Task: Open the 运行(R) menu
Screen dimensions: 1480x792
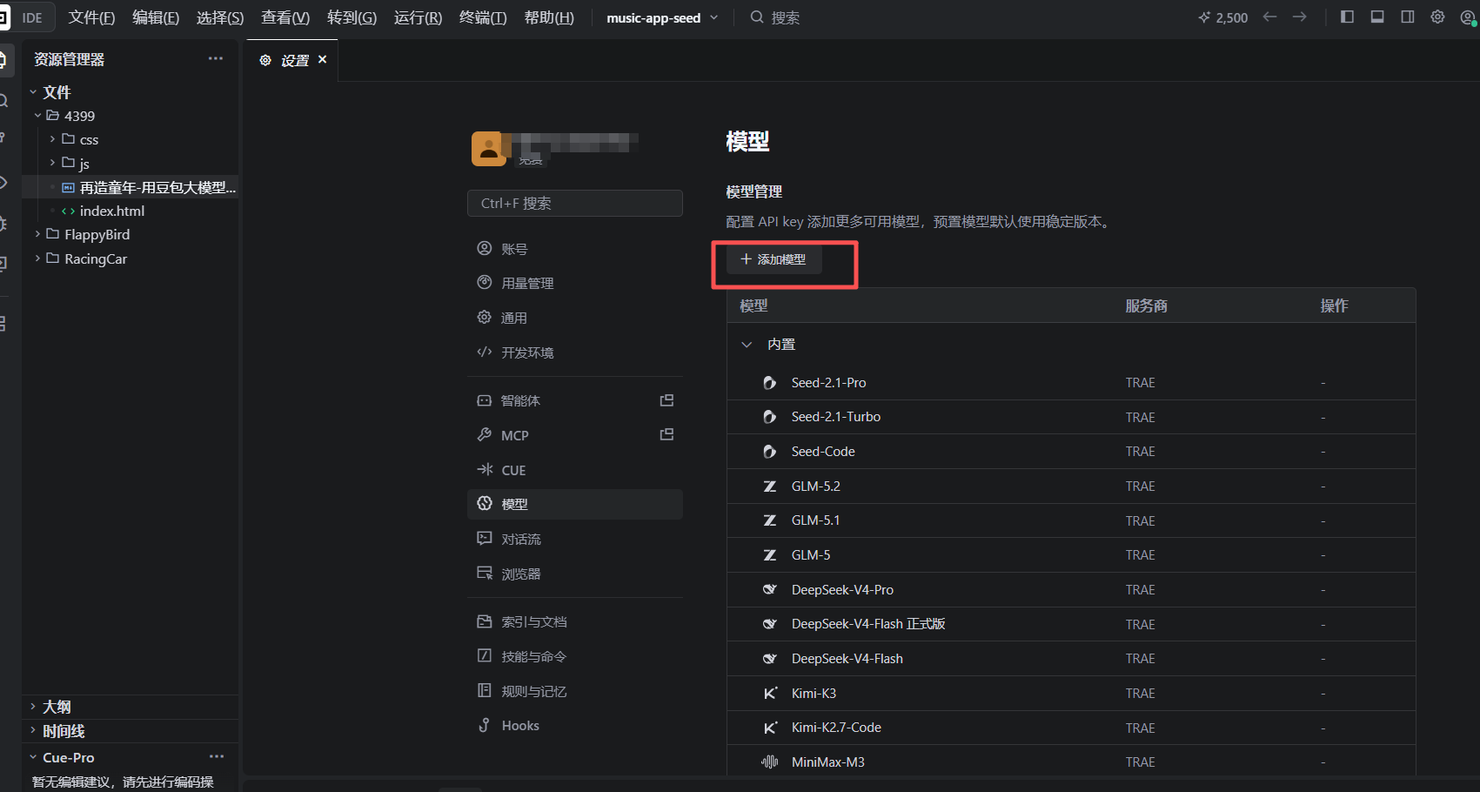Action: [x=418, y=17]
